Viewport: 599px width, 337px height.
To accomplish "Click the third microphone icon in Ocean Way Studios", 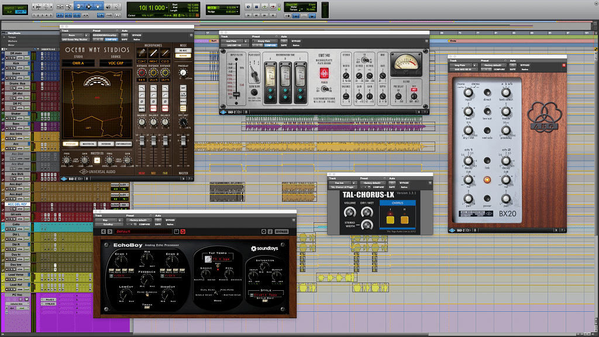I will (x=165, y=53).
